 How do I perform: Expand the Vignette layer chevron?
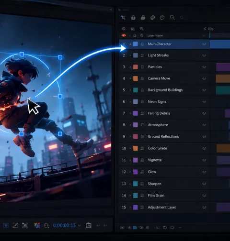(130, 160)
